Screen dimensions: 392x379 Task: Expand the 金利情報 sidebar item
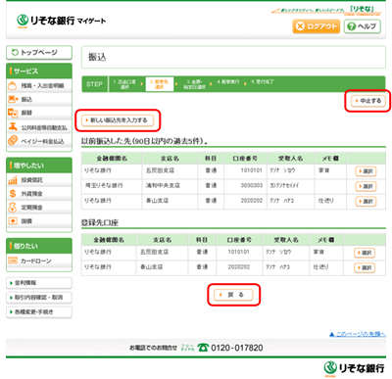point(39,283)
